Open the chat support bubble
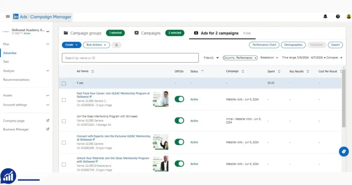352x185 pixels. (x=344, y=152)
